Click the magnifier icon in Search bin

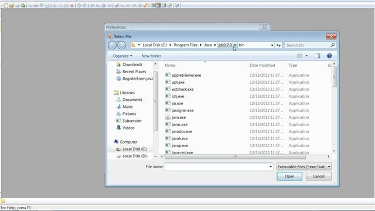pyautogui.click(x=333, y=45)
